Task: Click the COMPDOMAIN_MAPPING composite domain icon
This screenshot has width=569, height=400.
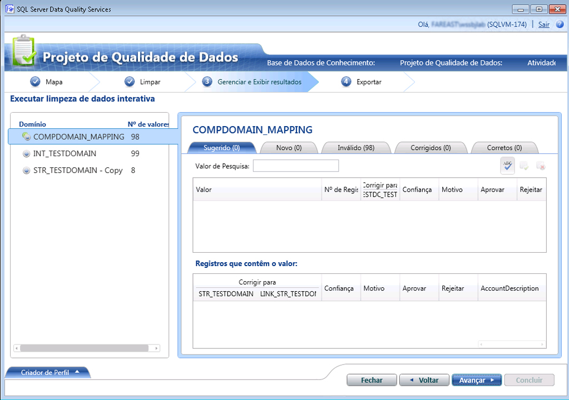Action: coord(26,137)
